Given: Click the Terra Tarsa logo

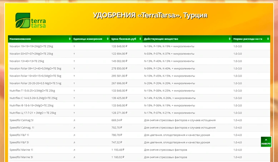Looking at the screenshot, I should click(x=30, y=21).
